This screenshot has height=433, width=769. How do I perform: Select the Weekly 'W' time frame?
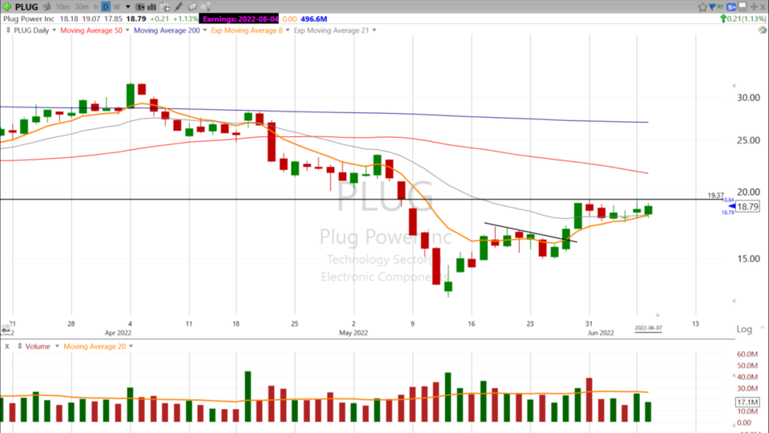[117, 7]
